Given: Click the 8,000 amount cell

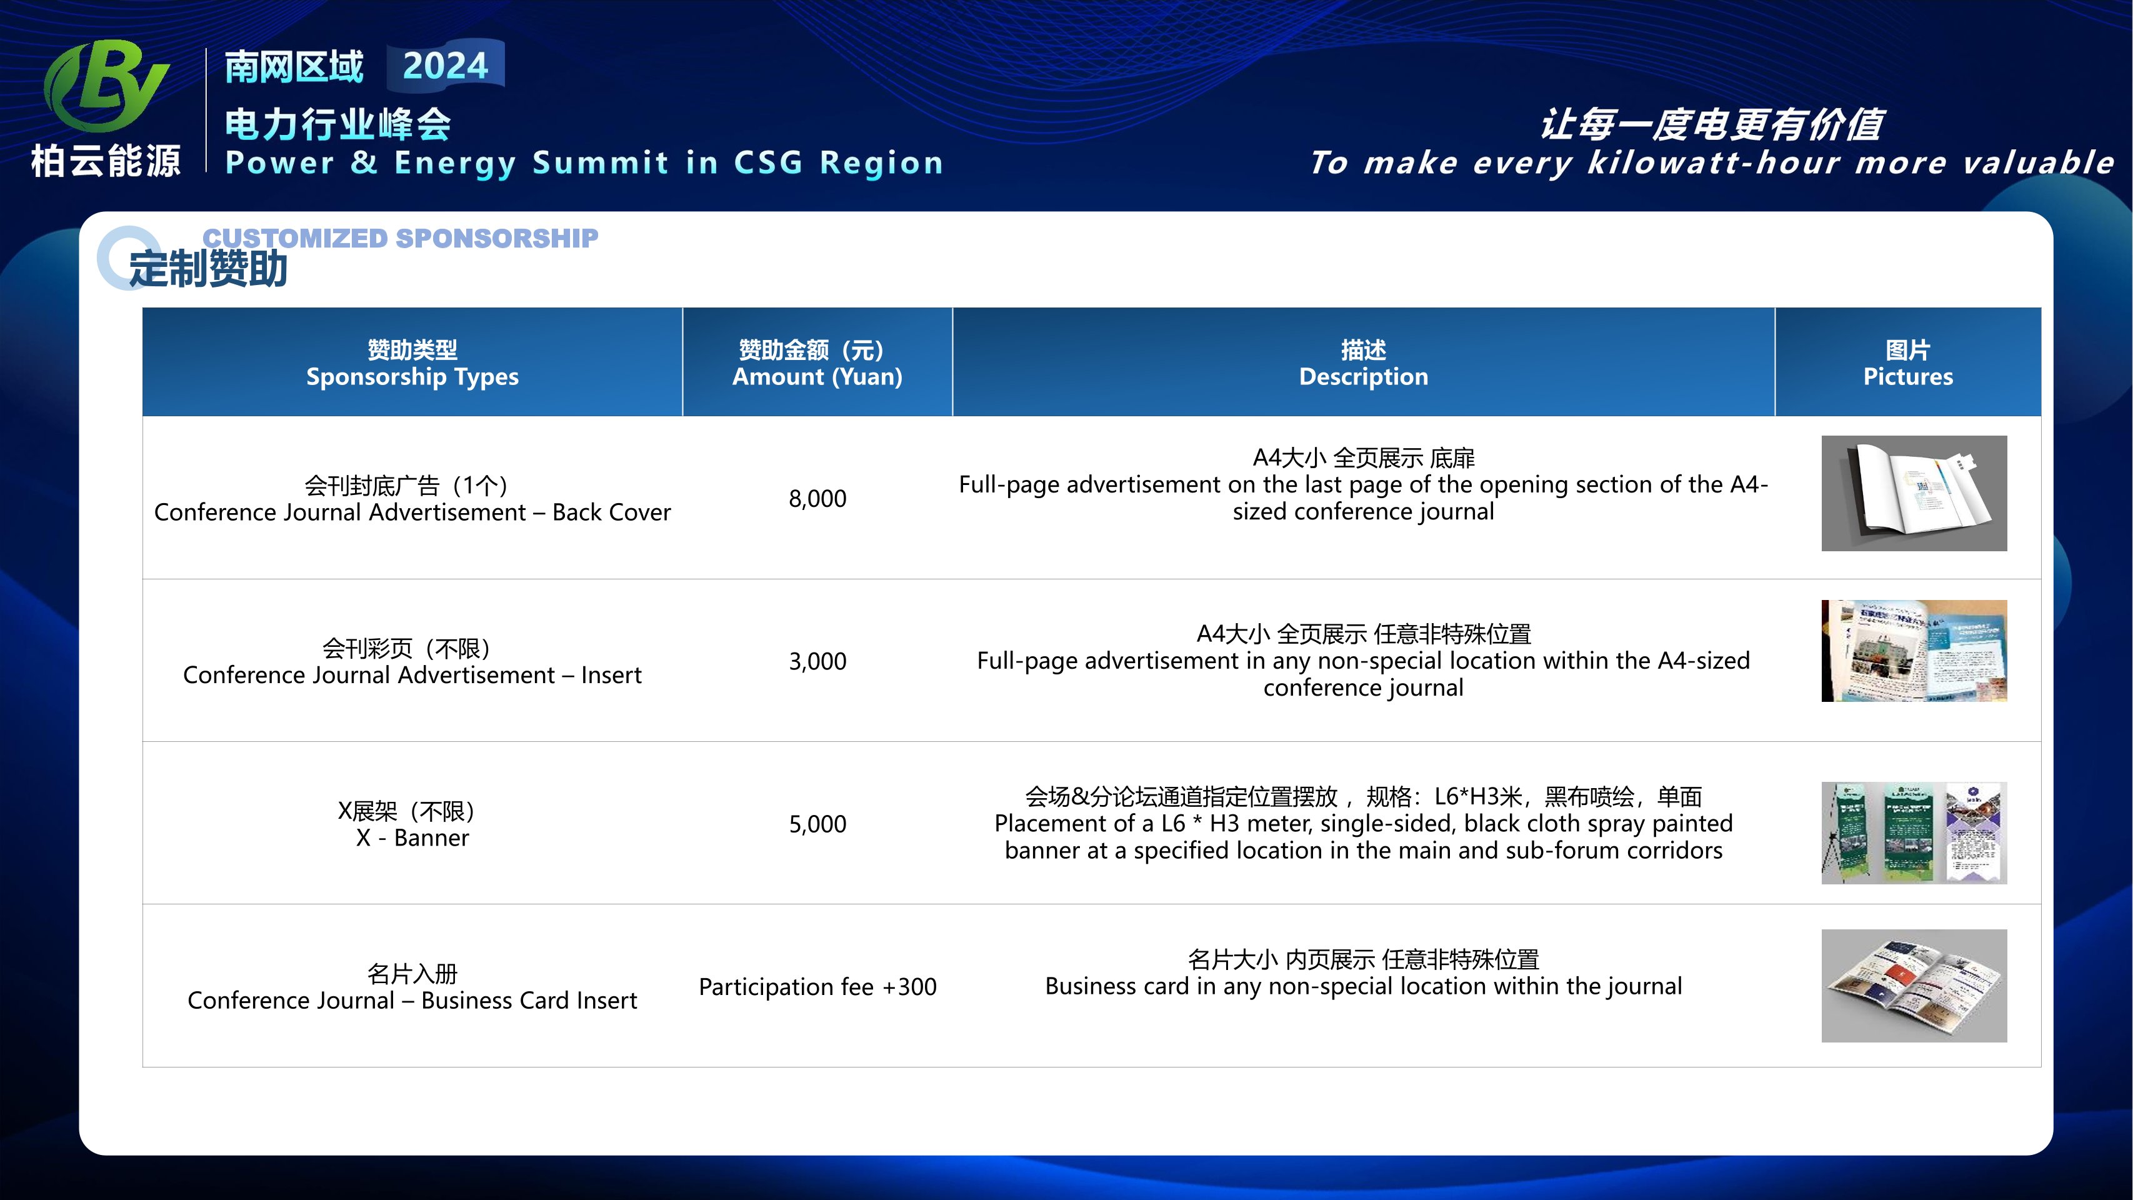Looking at the screenshot, I should (x=817, y=499).
